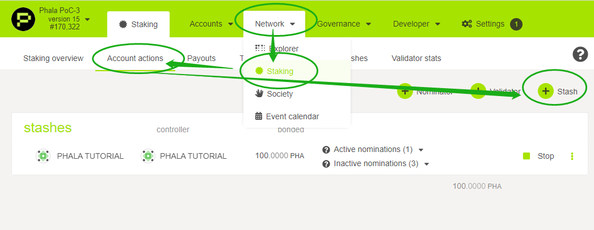Switch to the Validator stats tab
This screenshot has width=594, height=230.
(x=416, y=58)
